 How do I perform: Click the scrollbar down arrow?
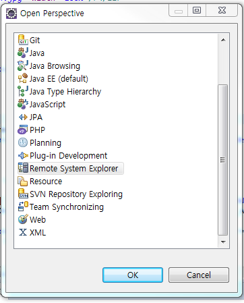pyautogui.click(x=223, y=242)
